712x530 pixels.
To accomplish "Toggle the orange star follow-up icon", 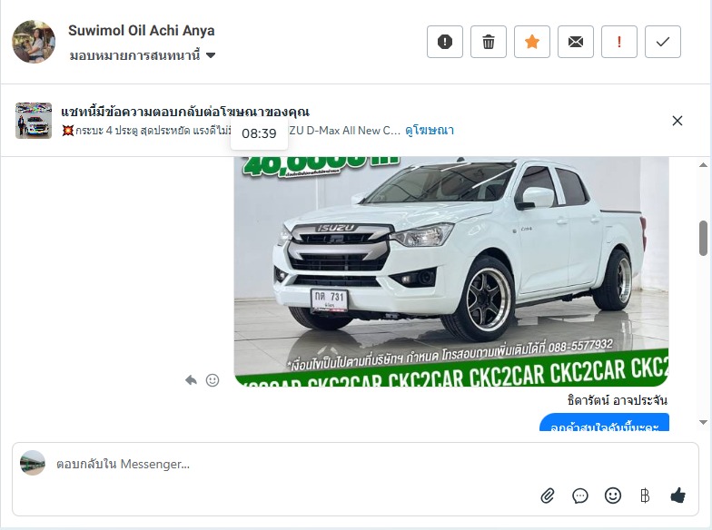I will [532, 42].
